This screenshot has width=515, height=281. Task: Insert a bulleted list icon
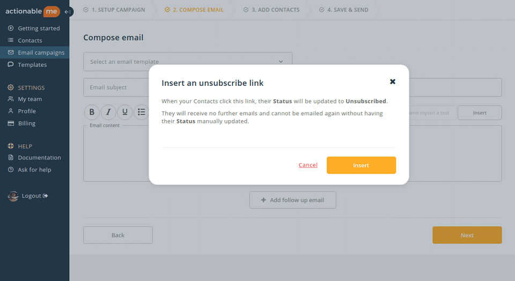(141, 112)
